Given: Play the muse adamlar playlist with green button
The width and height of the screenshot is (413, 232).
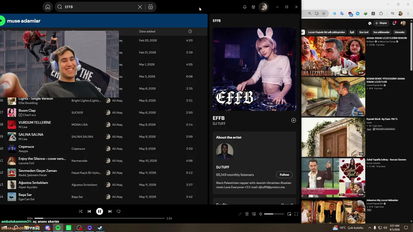Looking at the screenshot, I should pos(2,21).
